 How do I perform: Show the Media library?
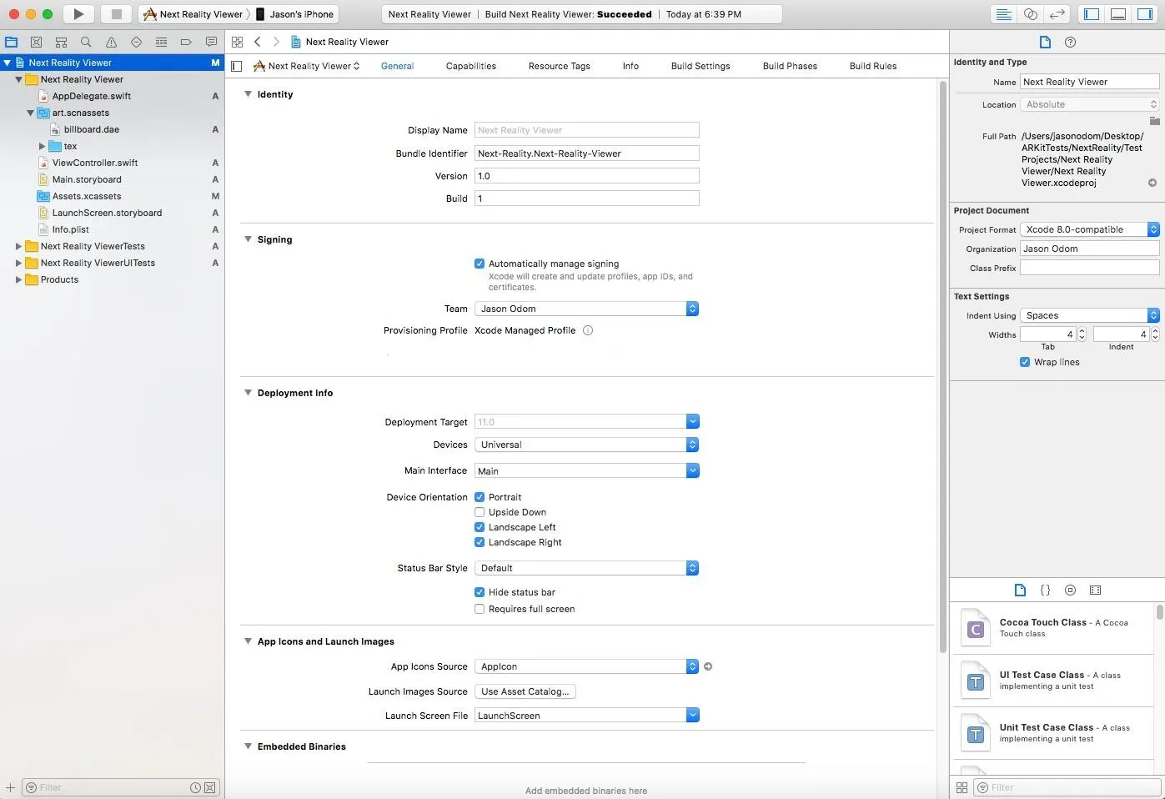1095,590
